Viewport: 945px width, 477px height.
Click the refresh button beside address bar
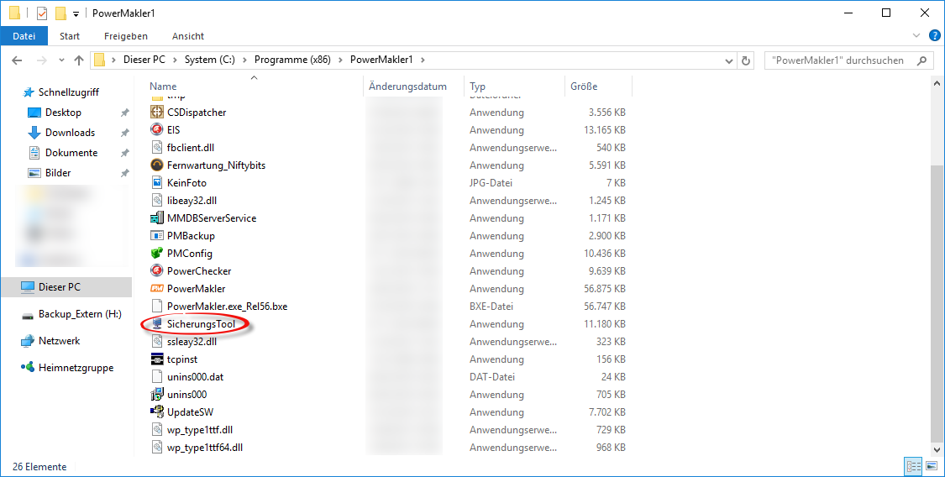pos(746,60)
